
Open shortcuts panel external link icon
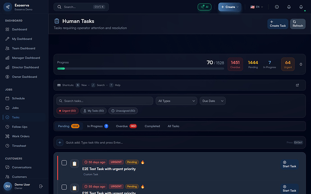tap(297, 85)
